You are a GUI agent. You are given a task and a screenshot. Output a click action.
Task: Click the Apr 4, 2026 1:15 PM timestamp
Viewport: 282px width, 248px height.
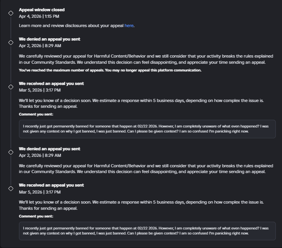39,16
